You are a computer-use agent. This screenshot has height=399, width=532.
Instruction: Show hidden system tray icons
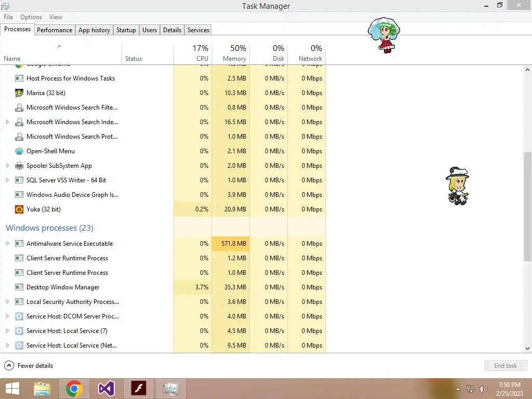[458, 389]
